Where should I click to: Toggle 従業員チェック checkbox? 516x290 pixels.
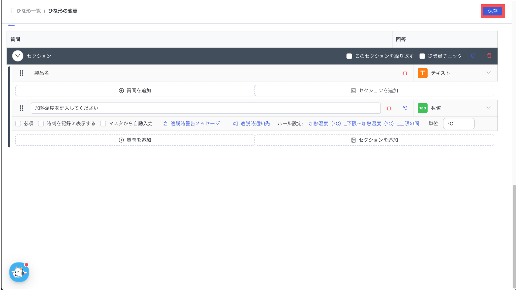coord(422,56)
